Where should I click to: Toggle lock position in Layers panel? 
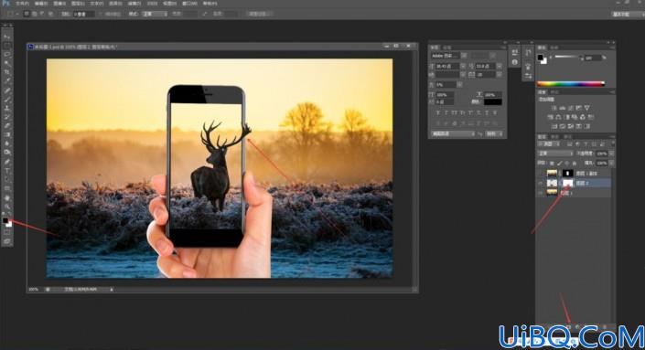click(x=566, y=163)
